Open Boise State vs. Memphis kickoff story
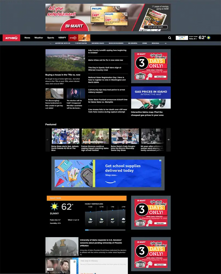This screenshot has height=274, width=221. tap(108, 101)
